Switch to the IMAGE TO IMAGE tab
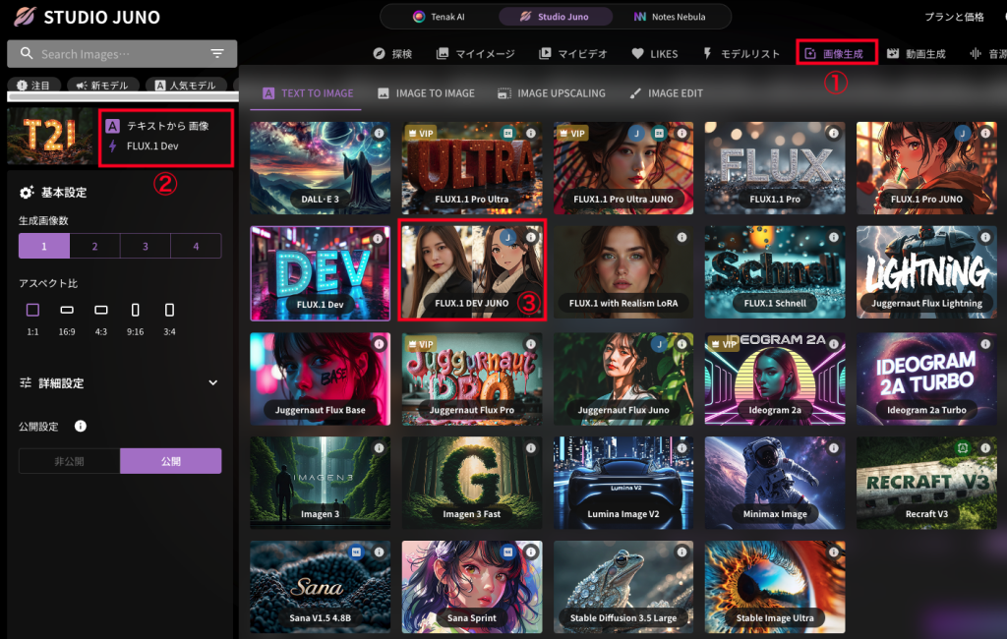 click(426, 93)
